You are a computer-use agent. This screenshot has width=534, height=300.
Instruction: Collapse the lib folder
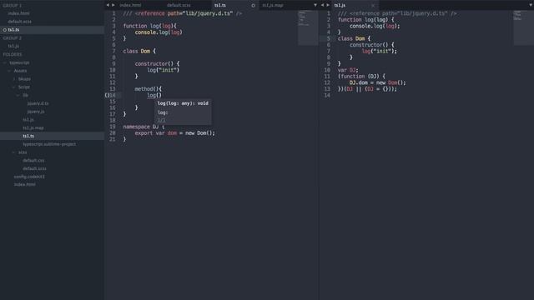[18, 95]
